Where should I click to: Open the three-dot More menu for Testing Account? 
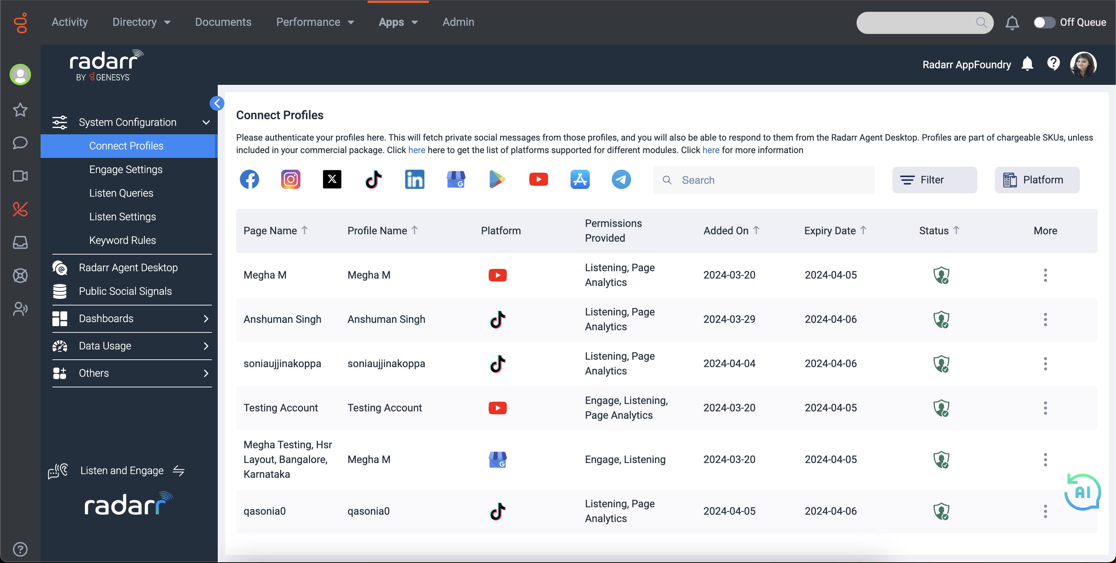(1046, 408)
